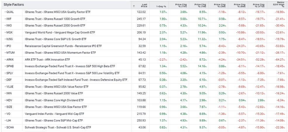Sort by Price Chg % (YTD) column
This screenshot has height=132, width=288.
(258, 6)
